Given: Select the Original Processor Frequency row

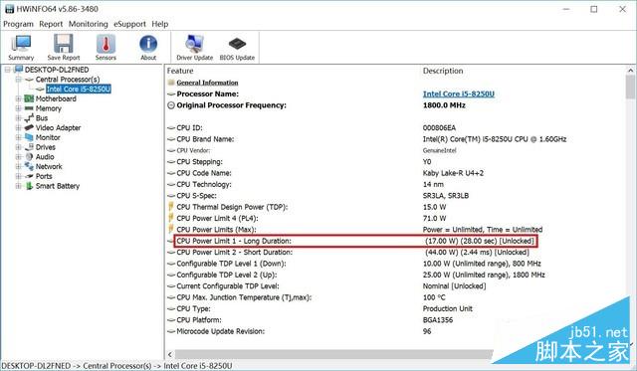Looking at the screenshot, I should [396, 105].
